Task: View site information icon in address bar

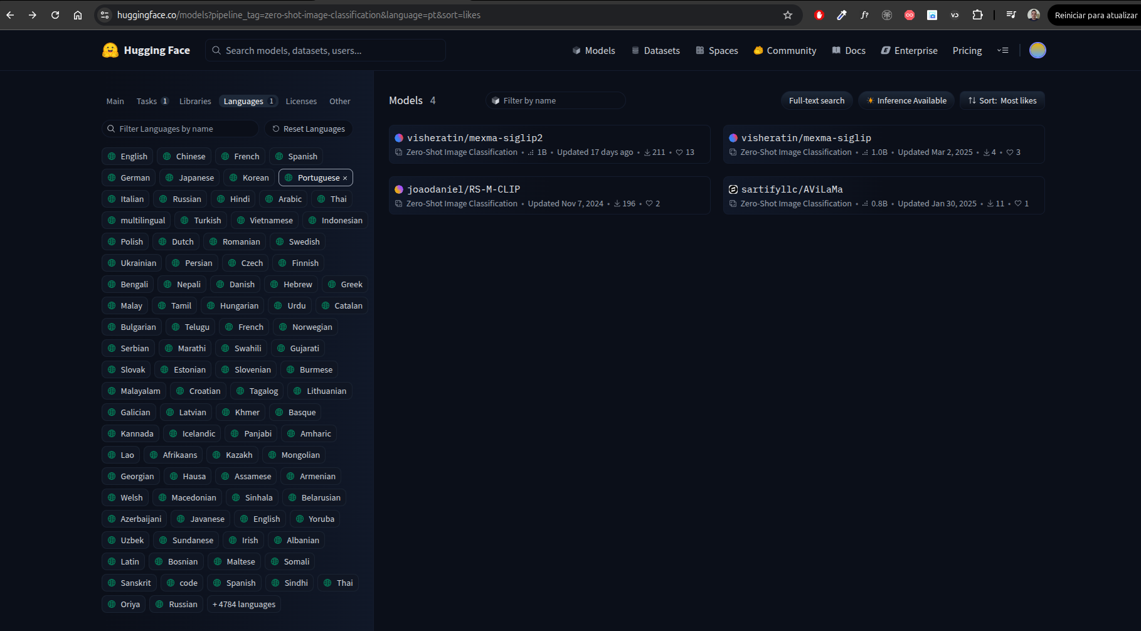Action: pos(105,15)
